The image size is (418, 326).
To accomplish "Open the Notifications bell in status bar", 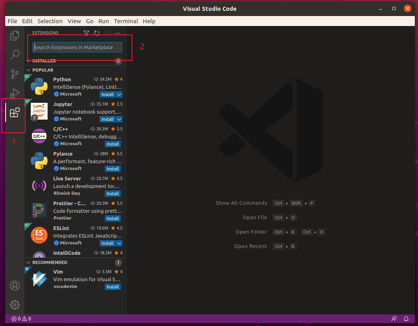I will [x=406, y=318].
